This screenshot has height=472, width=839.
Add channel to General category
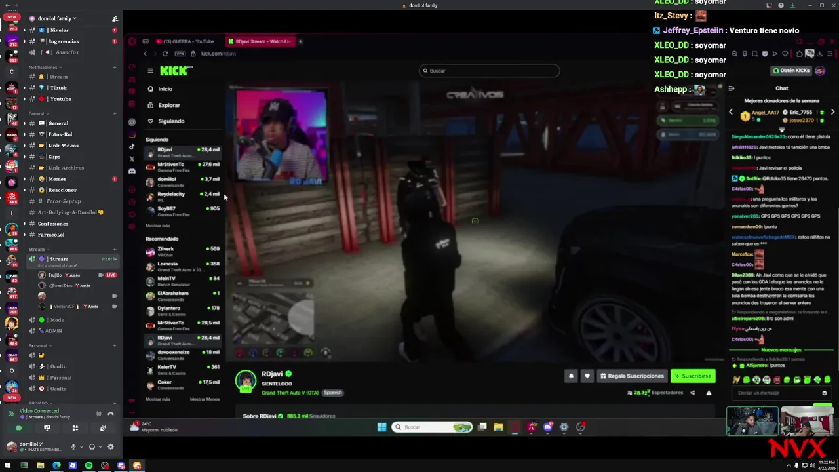(x=115, y=113)
